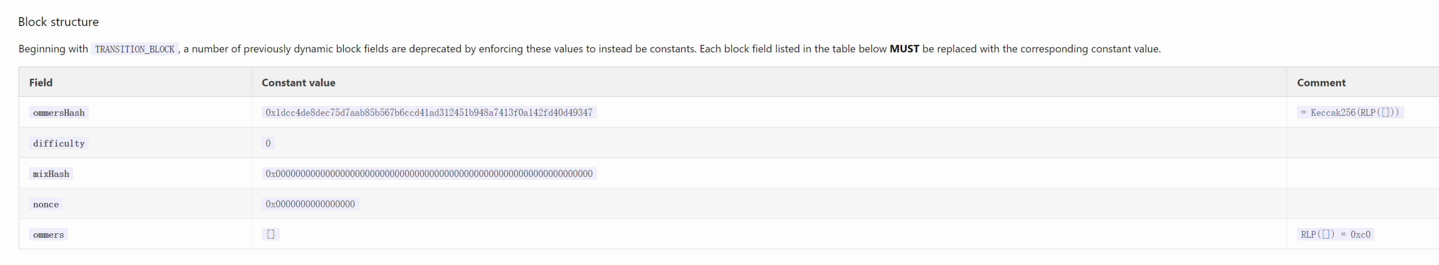The height and width of the screenshot is (265, 1439).
Task: Click the all-zero mixHash constant value
Action: 429,174
